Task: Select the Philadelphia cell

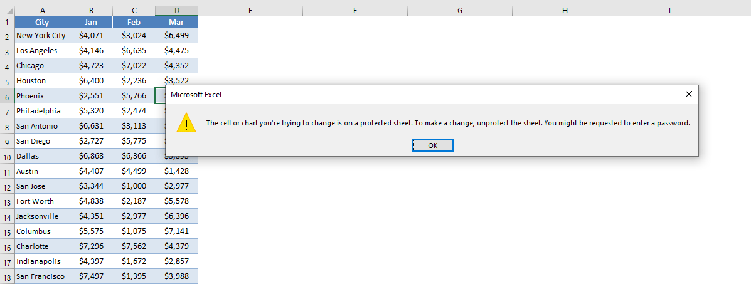Action: click(42, 110)
